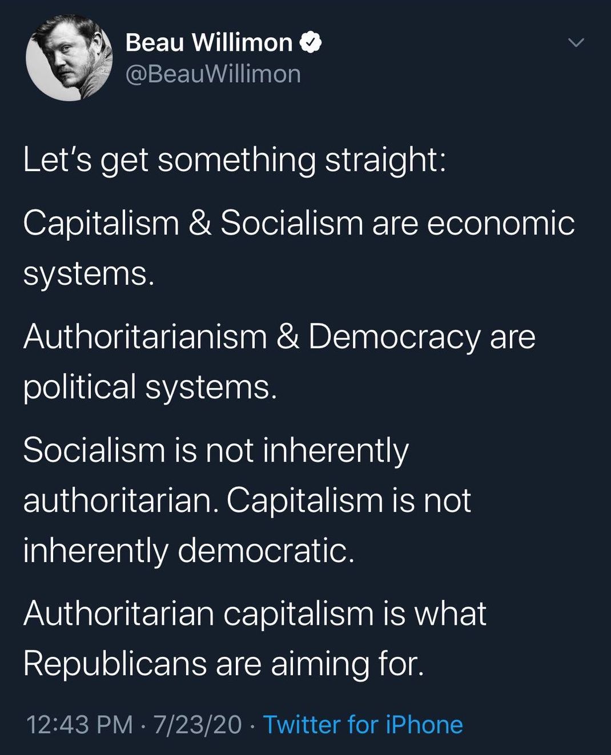The height and width of the screenshot is (755, 611).
Task: Click the 12:43 PM timestamp
Action: tap(79, 725)
